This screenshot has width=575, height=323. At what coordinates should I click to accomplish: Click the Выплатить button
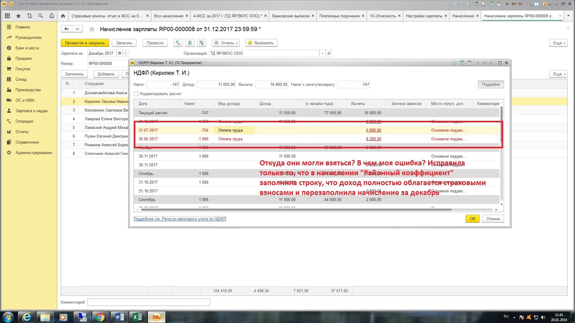click(261, 43)
